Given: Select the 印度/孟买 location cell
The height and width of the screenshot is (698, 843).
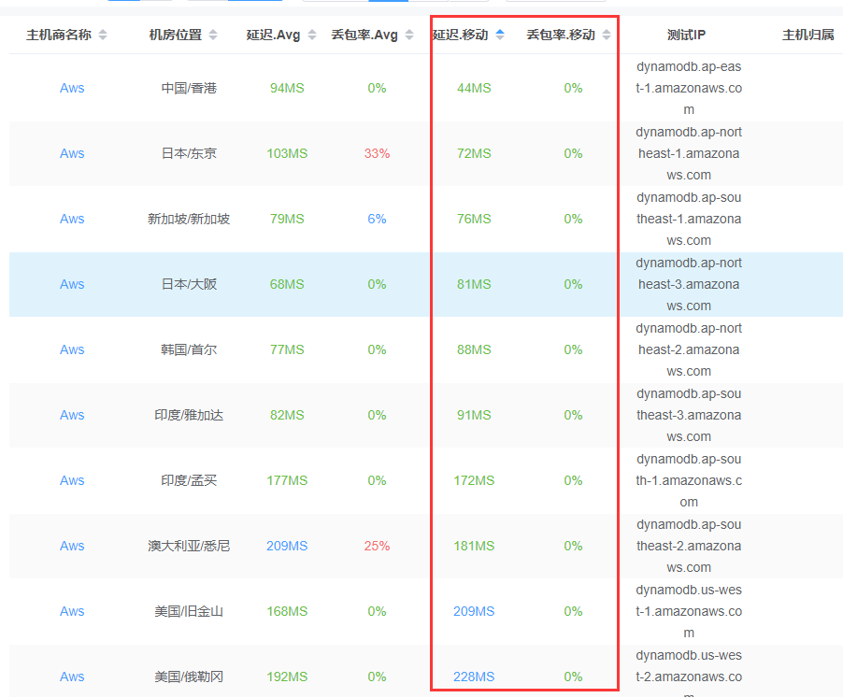Looking at the screenshot, I should point(189,480).
